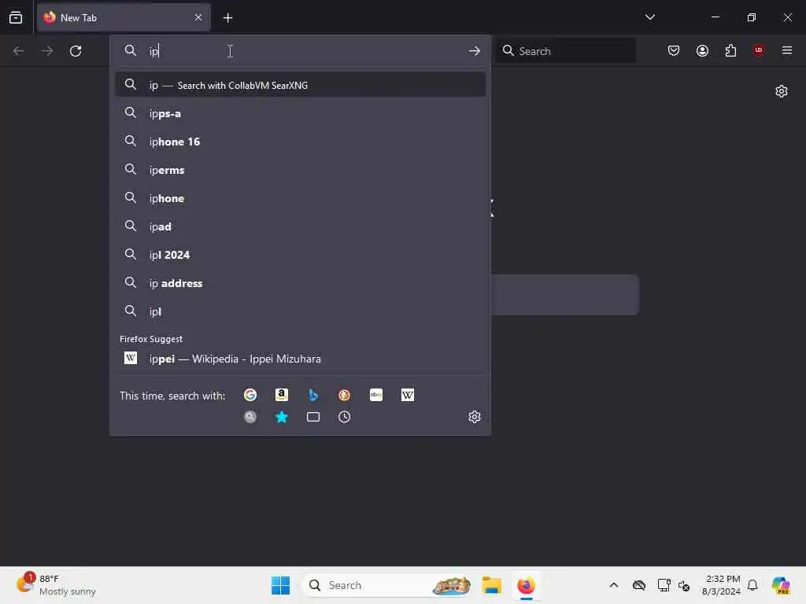
Task: Click the muted volume tray icon
Action: coord(684,585)
